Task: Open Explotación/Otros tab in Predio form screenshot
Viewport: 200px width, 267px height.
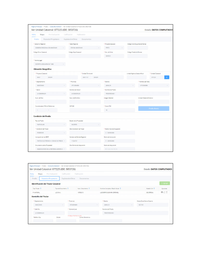Action: point(70,39)
